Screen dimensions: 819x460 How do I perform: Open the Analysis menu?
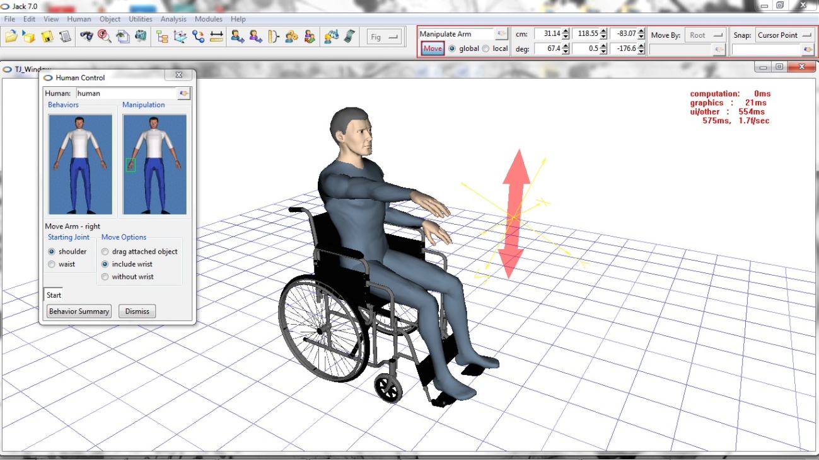tap(173, 20)
